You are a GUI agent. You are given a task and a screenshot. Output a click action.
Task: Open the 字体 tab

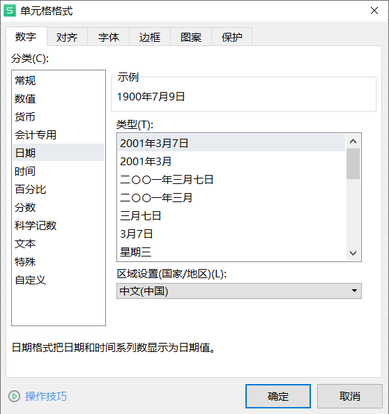coord(109,37)
